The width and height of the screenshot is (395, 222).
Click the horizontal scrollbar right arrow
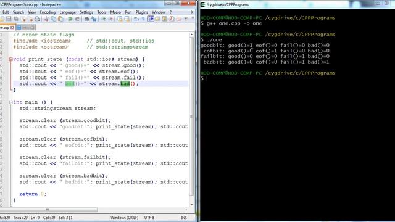point(186,210)
